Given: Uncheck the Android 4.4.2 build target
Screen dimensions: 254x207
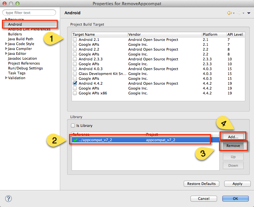Looking at the screenshot, I should coord(75,83).
